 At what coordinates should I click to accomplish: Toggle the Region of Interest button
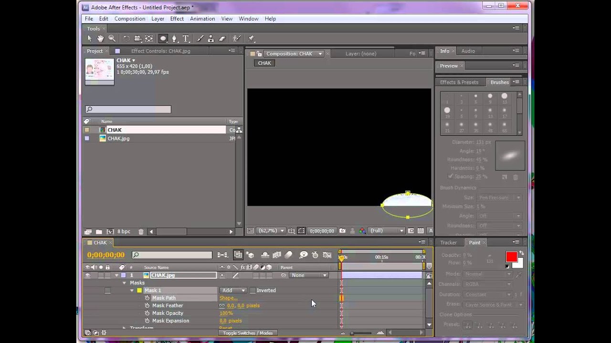411,231
